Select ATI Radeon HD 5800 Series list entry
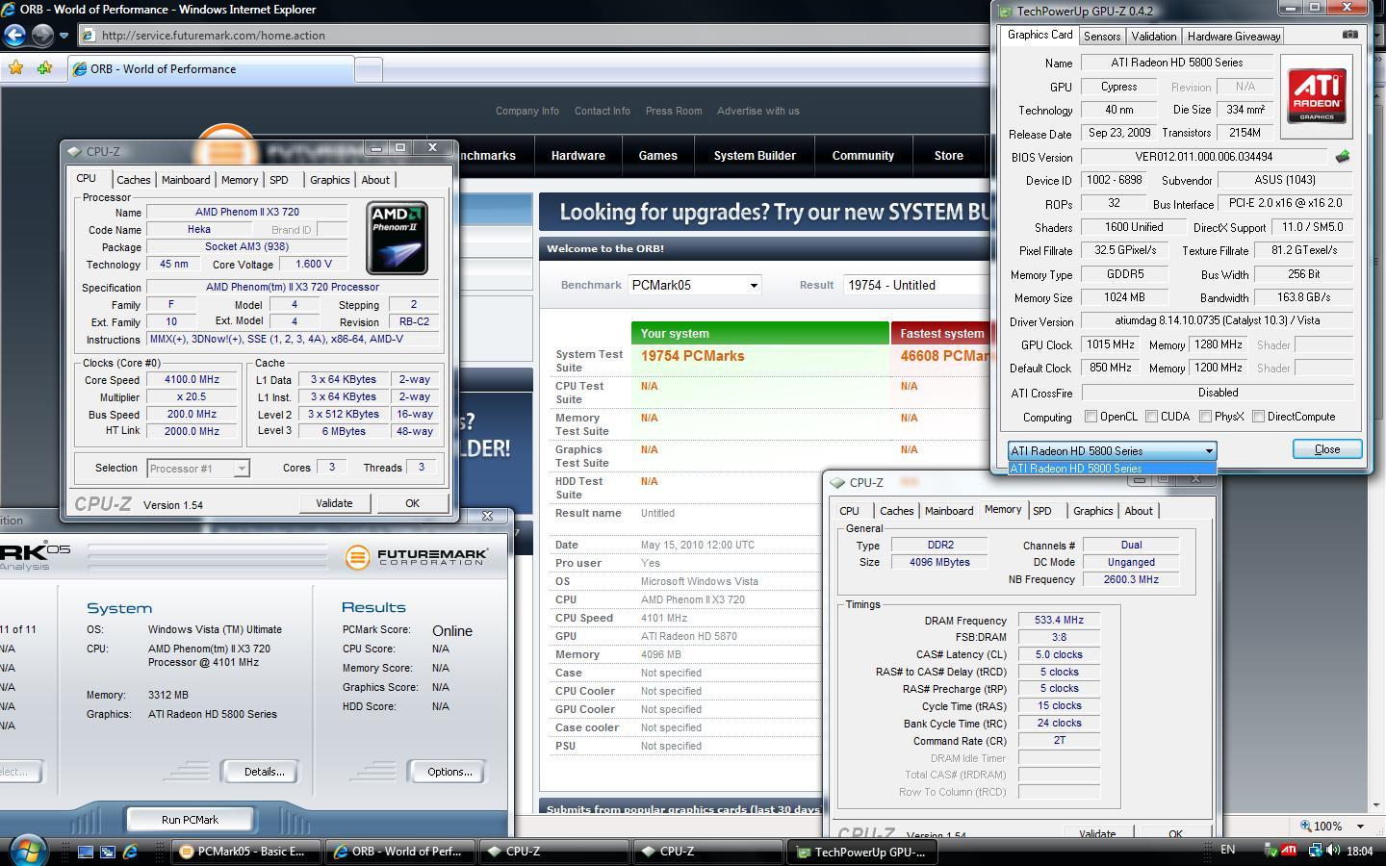Screen dimensions: 1386x866 (1112, 469)
